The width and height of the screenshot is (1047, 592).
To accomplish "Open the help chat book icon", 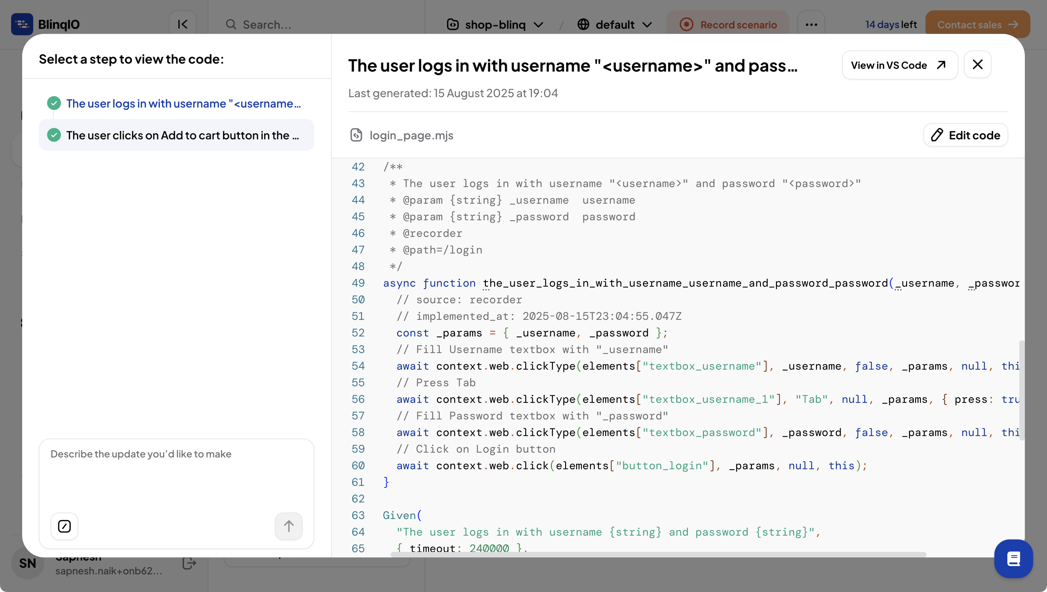I will tap(1013, 559).
